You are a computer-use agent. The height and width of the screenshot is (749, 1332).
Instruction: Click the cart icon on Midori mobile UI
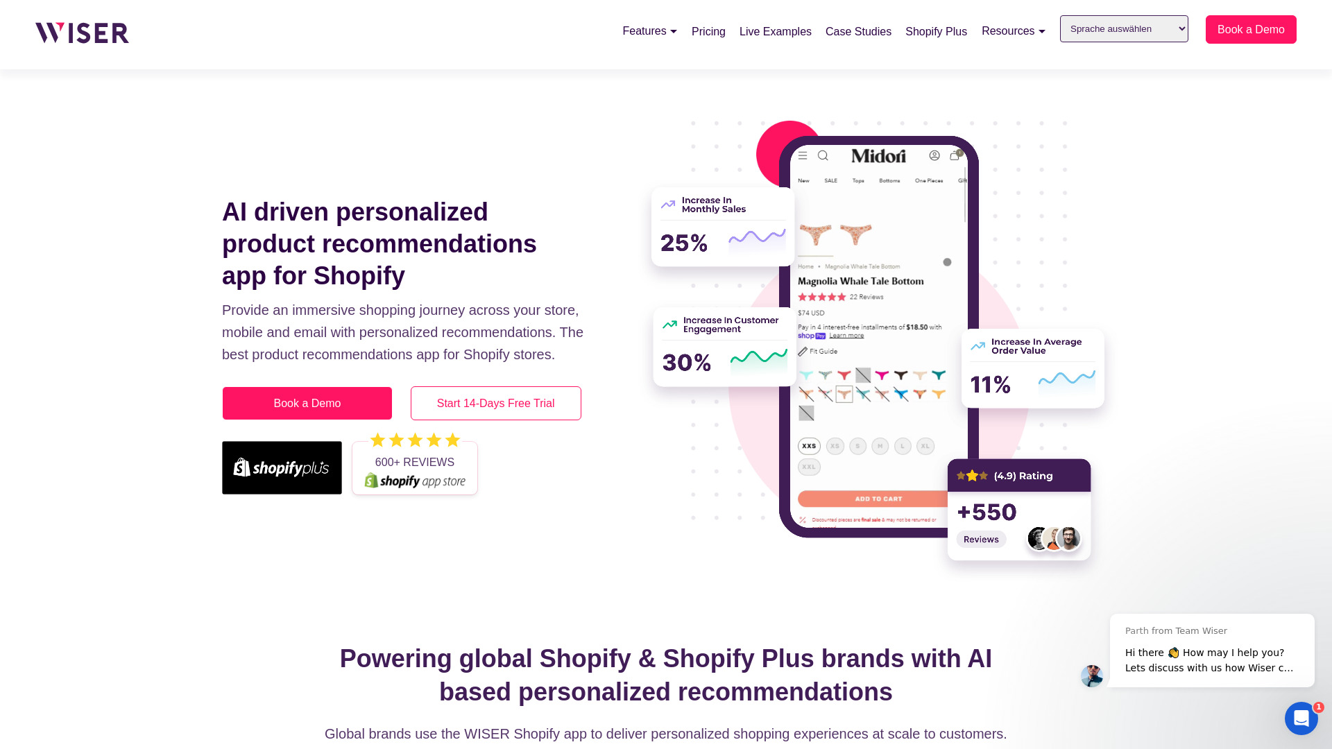click(955, 155)
